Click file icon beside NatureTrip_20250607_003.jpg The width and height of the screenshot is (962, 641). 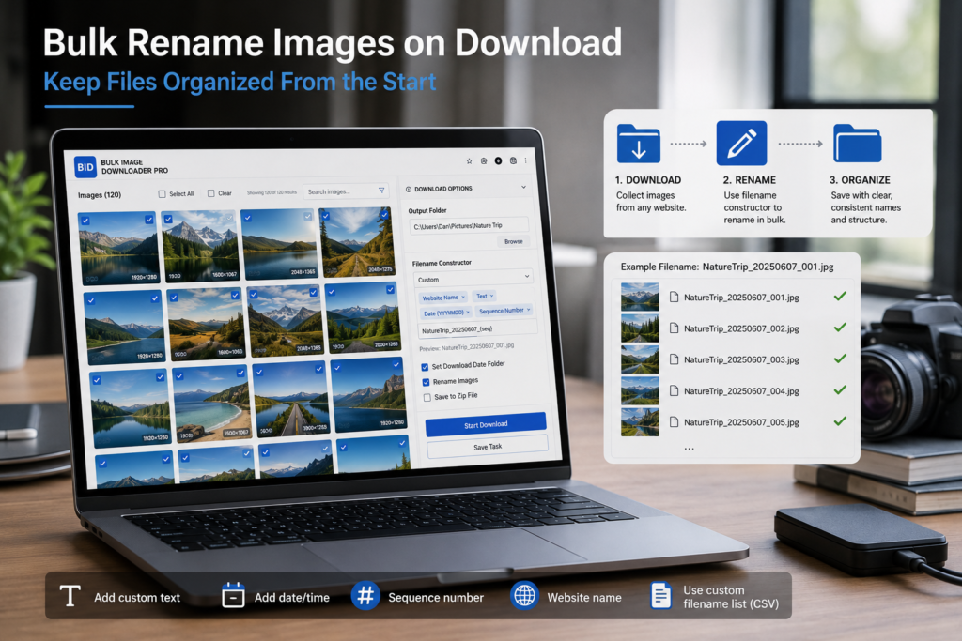(x=674, y=359)
